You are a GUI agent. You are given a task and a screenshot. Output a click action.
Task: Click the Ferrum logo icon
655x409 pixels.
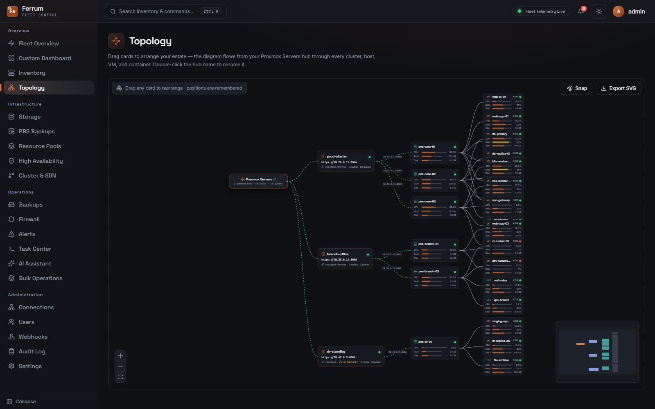pyautogui.click(x=12, y=11)
